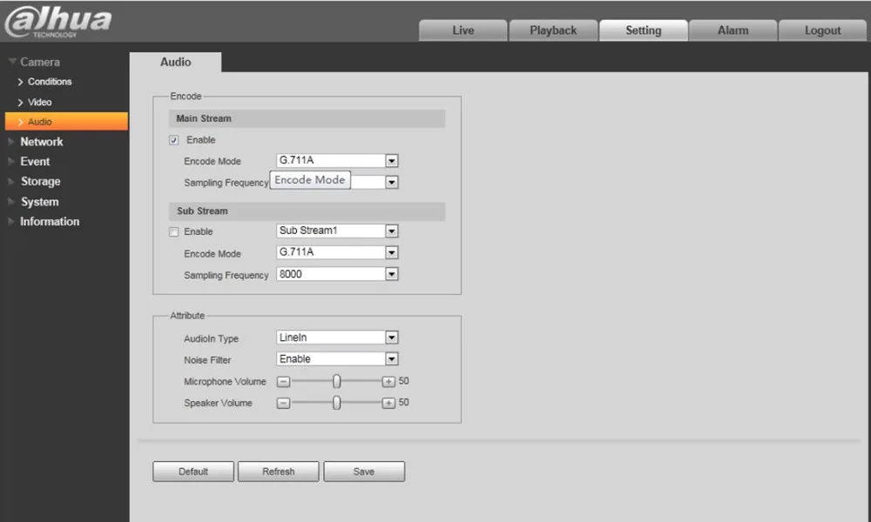Click the Dahua Technology logo
Viewport: 871px width, 522px height.
pyautogui.click(x=58, y=23)
